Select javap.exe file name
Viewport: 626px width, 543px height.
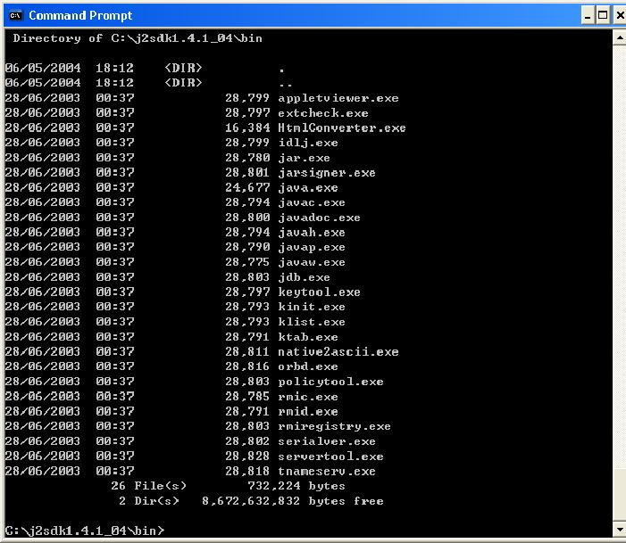pyautogui.click(x=312, y=247)
